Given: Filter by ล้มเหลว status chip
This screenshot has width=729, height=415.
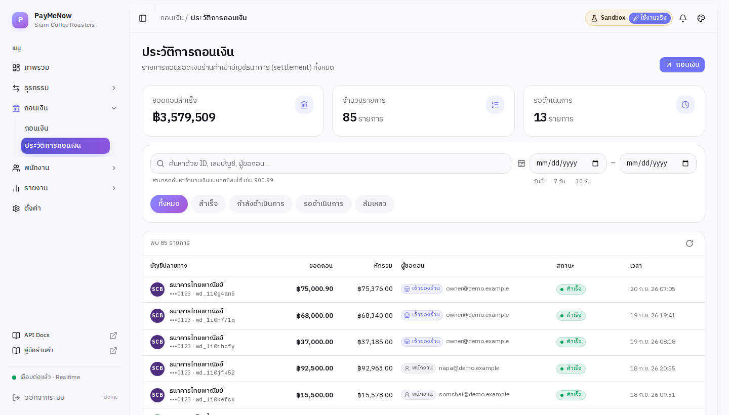Looking at the screenshot, I should (375, 204).
